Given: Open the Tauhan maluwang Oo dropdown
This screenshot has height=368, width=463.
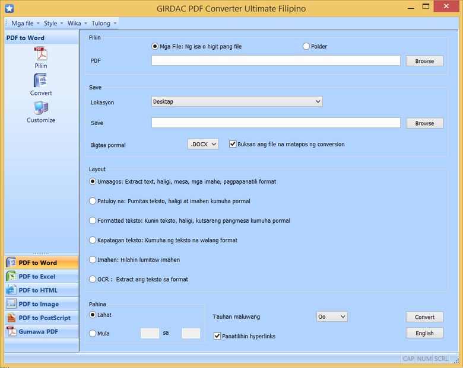Looking at the screenshot, I should coord(332,316).
